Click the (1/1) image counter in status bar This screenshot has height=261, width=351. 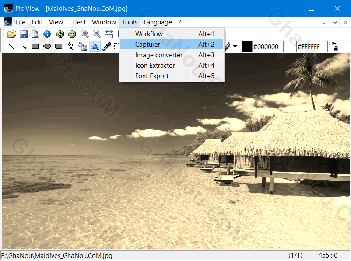click(x=295, y=255)
